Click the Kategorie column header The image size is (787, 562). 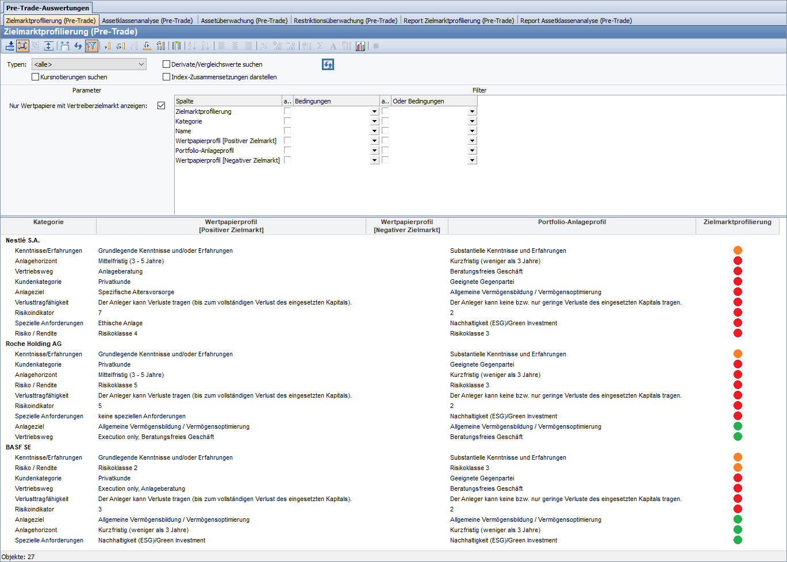(48, 222)
